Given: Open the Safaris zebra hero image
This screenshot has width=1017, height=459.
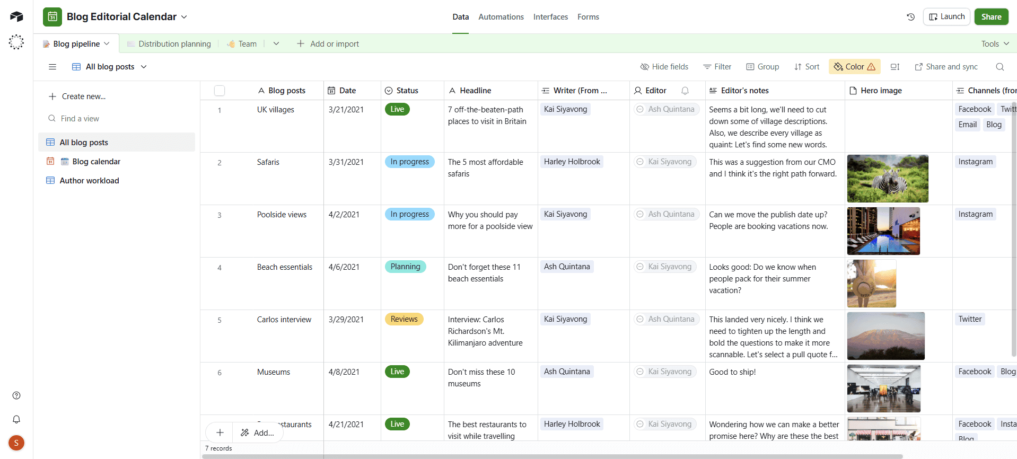Looking at the screenshot, I should (887, 179).
